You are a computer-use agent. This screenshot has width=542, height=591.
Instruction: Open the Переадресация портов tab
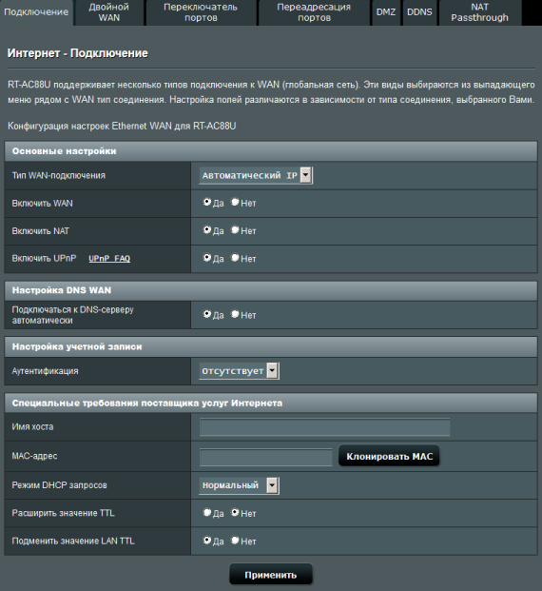(x=314, y=12)
